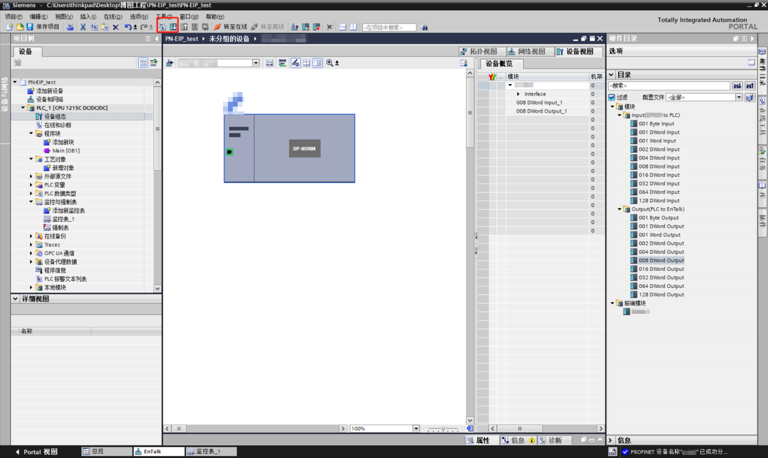Expand the PLC 变量 tree node
Screen dimensions: 768x458
point(32,185)
